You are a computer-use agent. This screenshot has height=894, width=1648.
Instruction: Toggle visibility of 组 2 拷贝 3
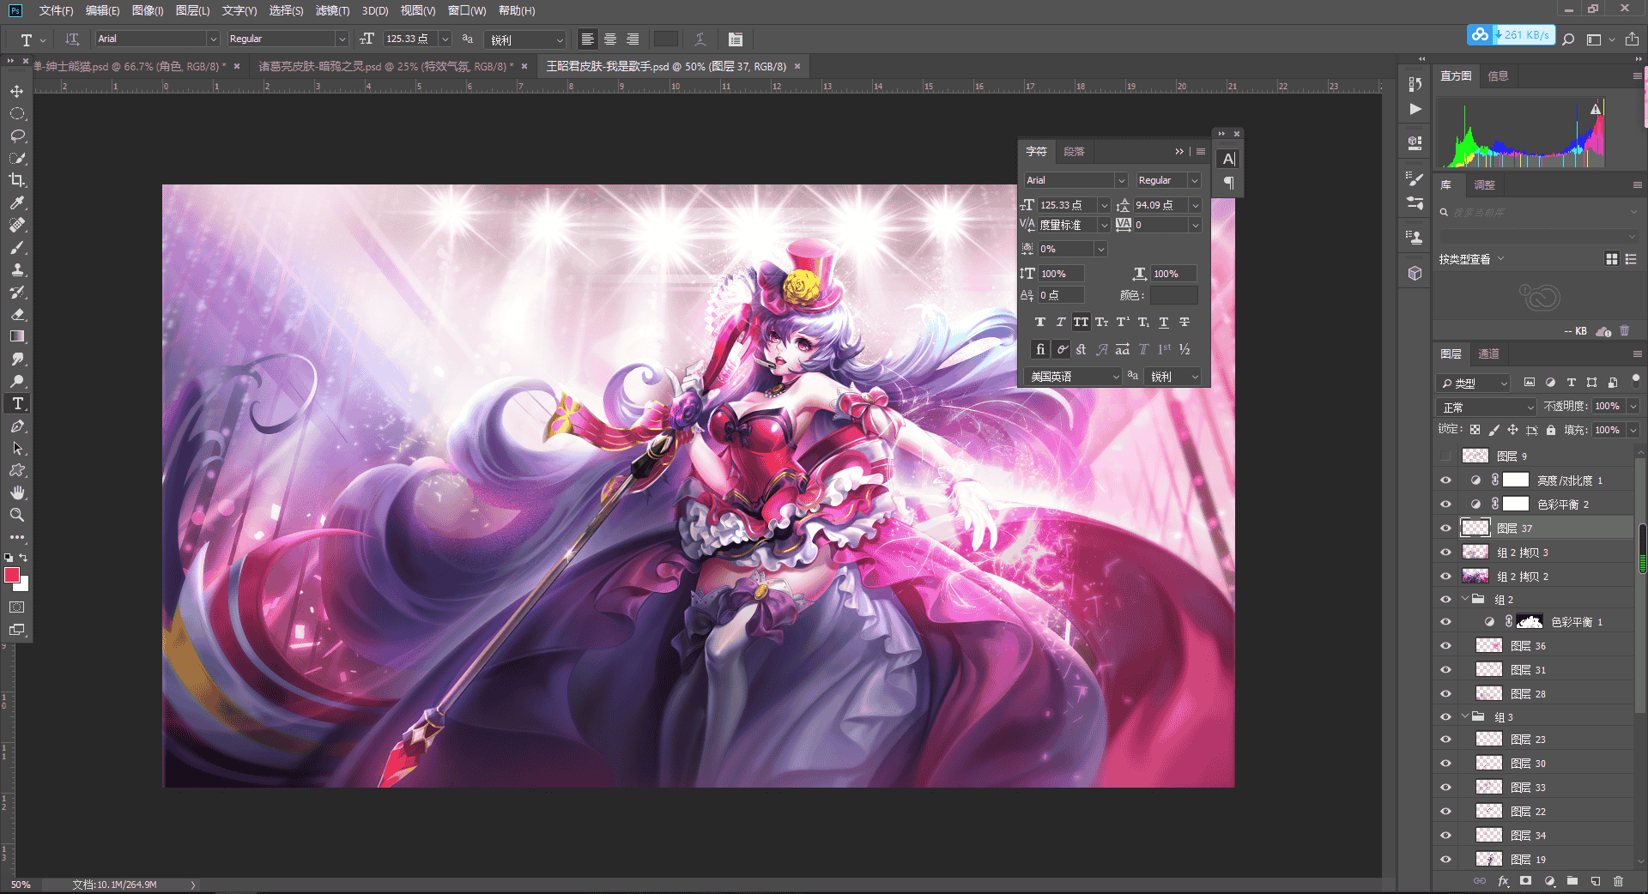(x=1445, y=553)
